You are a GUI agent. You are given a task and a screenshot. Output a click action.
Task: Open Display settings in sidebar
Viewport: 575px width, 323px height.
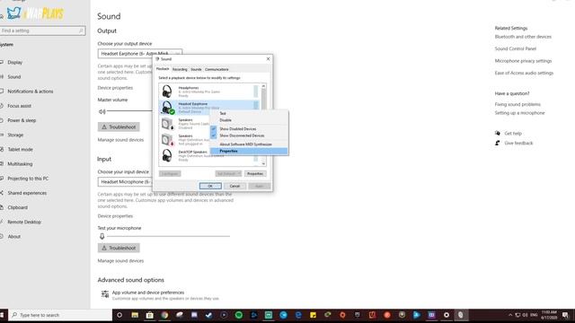pyautogui.click(x=15, y=62)
